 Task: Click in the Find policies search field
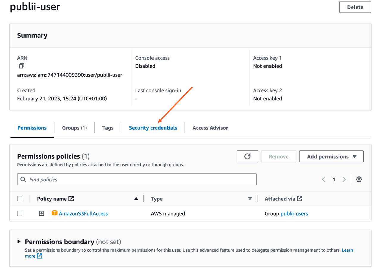(x=137, y=179)
